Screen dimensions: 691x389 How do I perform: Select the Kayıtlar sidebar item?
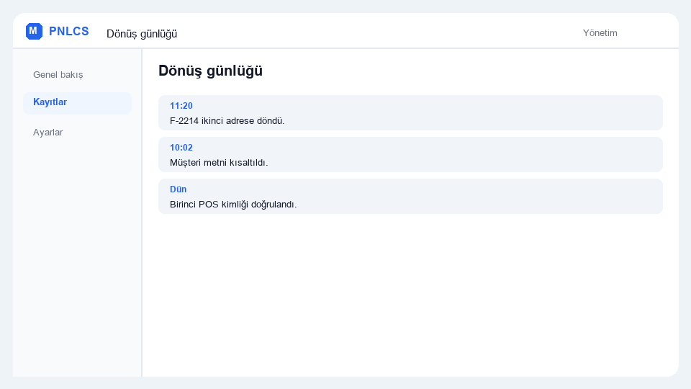(77, 102)
